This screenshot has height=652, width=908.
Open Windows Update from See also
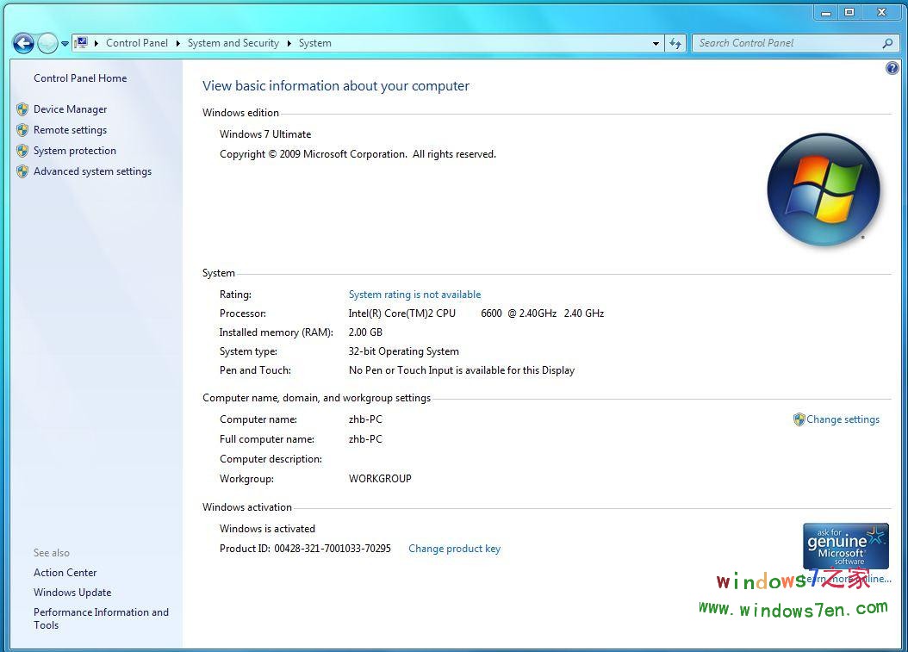[72, 593]
